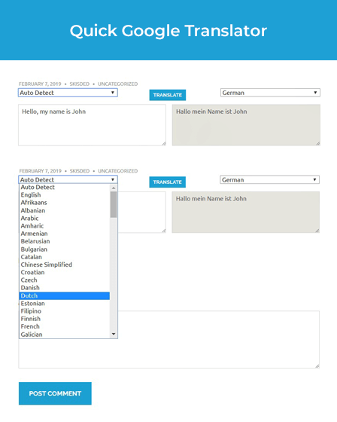Screen dimensions: 337x422
Task: Open the top Auto Detect source language dropdown
Action: pos(68,93)
